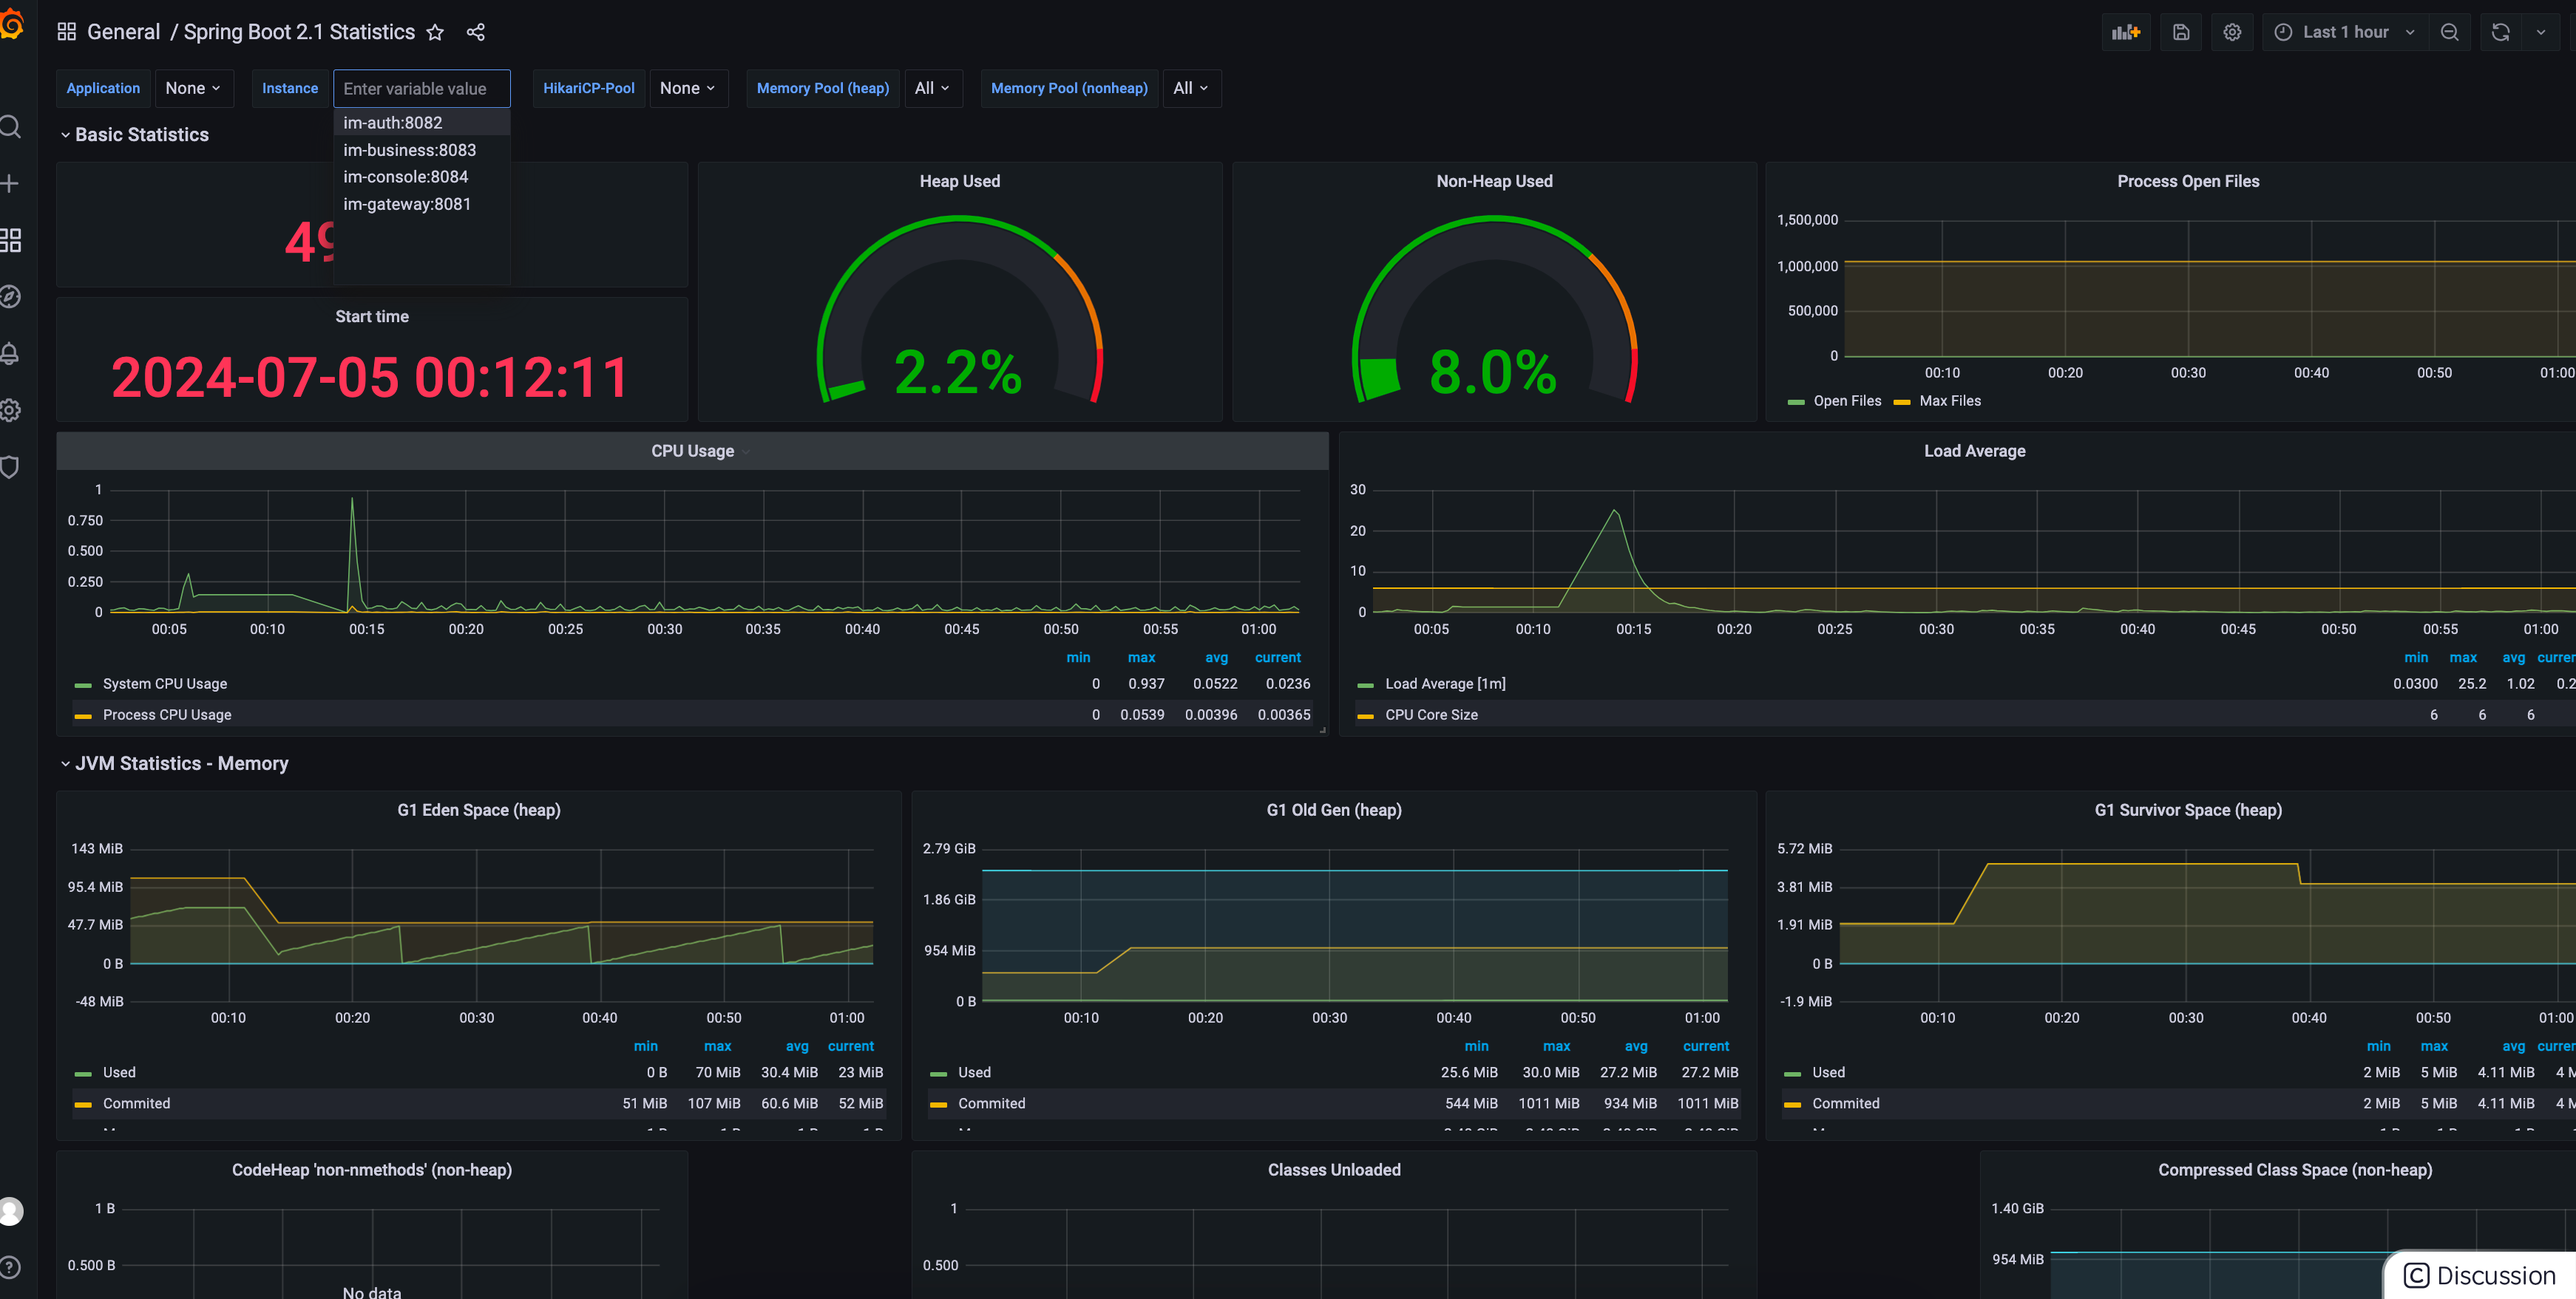Open dashboard settings via the gear icon
Viewport: 2576px width, 1299px height.
(2232, 32)
